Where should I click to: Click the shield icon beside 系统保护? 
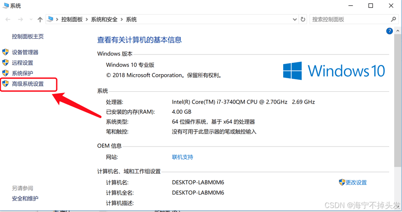tap(5, 73)
